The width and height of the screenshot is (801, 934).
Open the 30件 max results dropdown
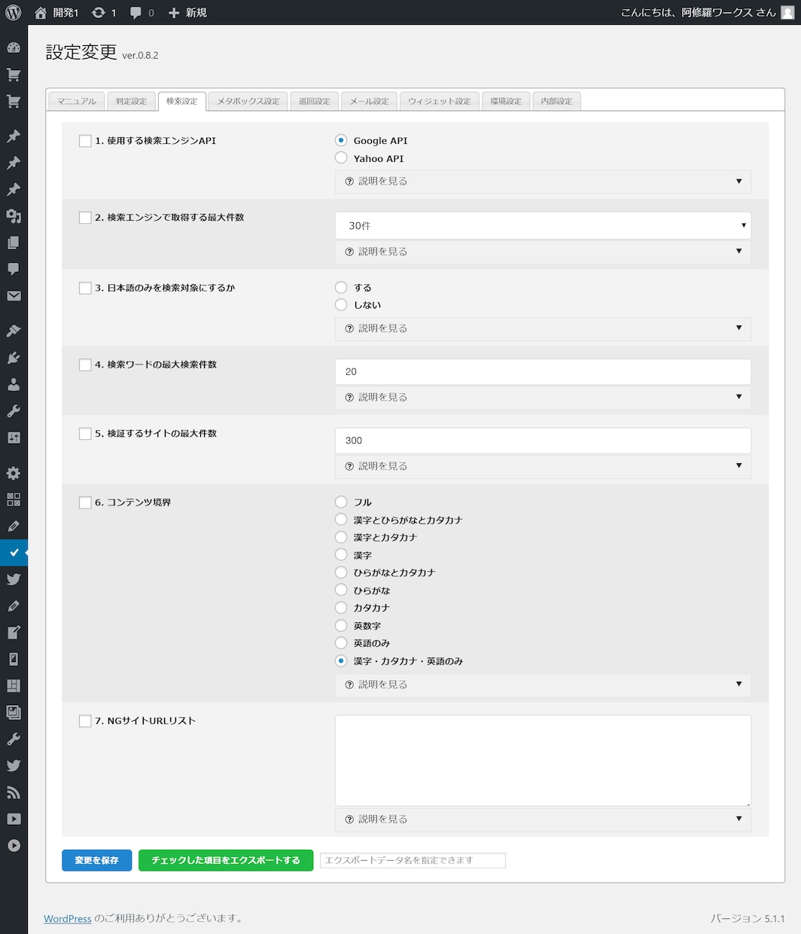pos(543,225)
